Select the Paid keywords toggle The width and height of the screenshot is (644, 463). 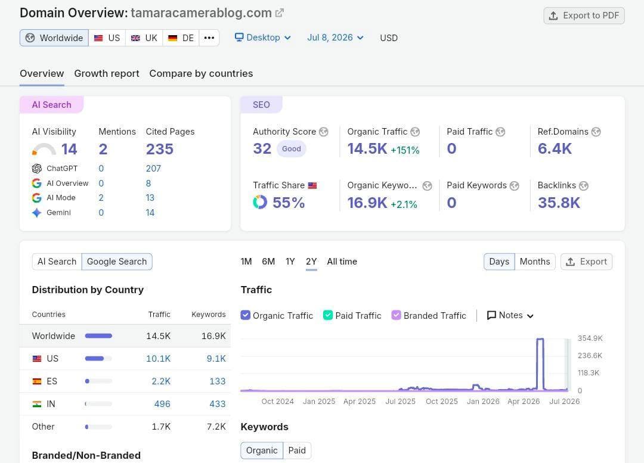tap(297, 450)
